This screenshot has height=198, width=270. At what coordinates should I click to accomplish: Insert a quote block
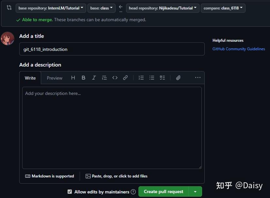click(104, 78)
